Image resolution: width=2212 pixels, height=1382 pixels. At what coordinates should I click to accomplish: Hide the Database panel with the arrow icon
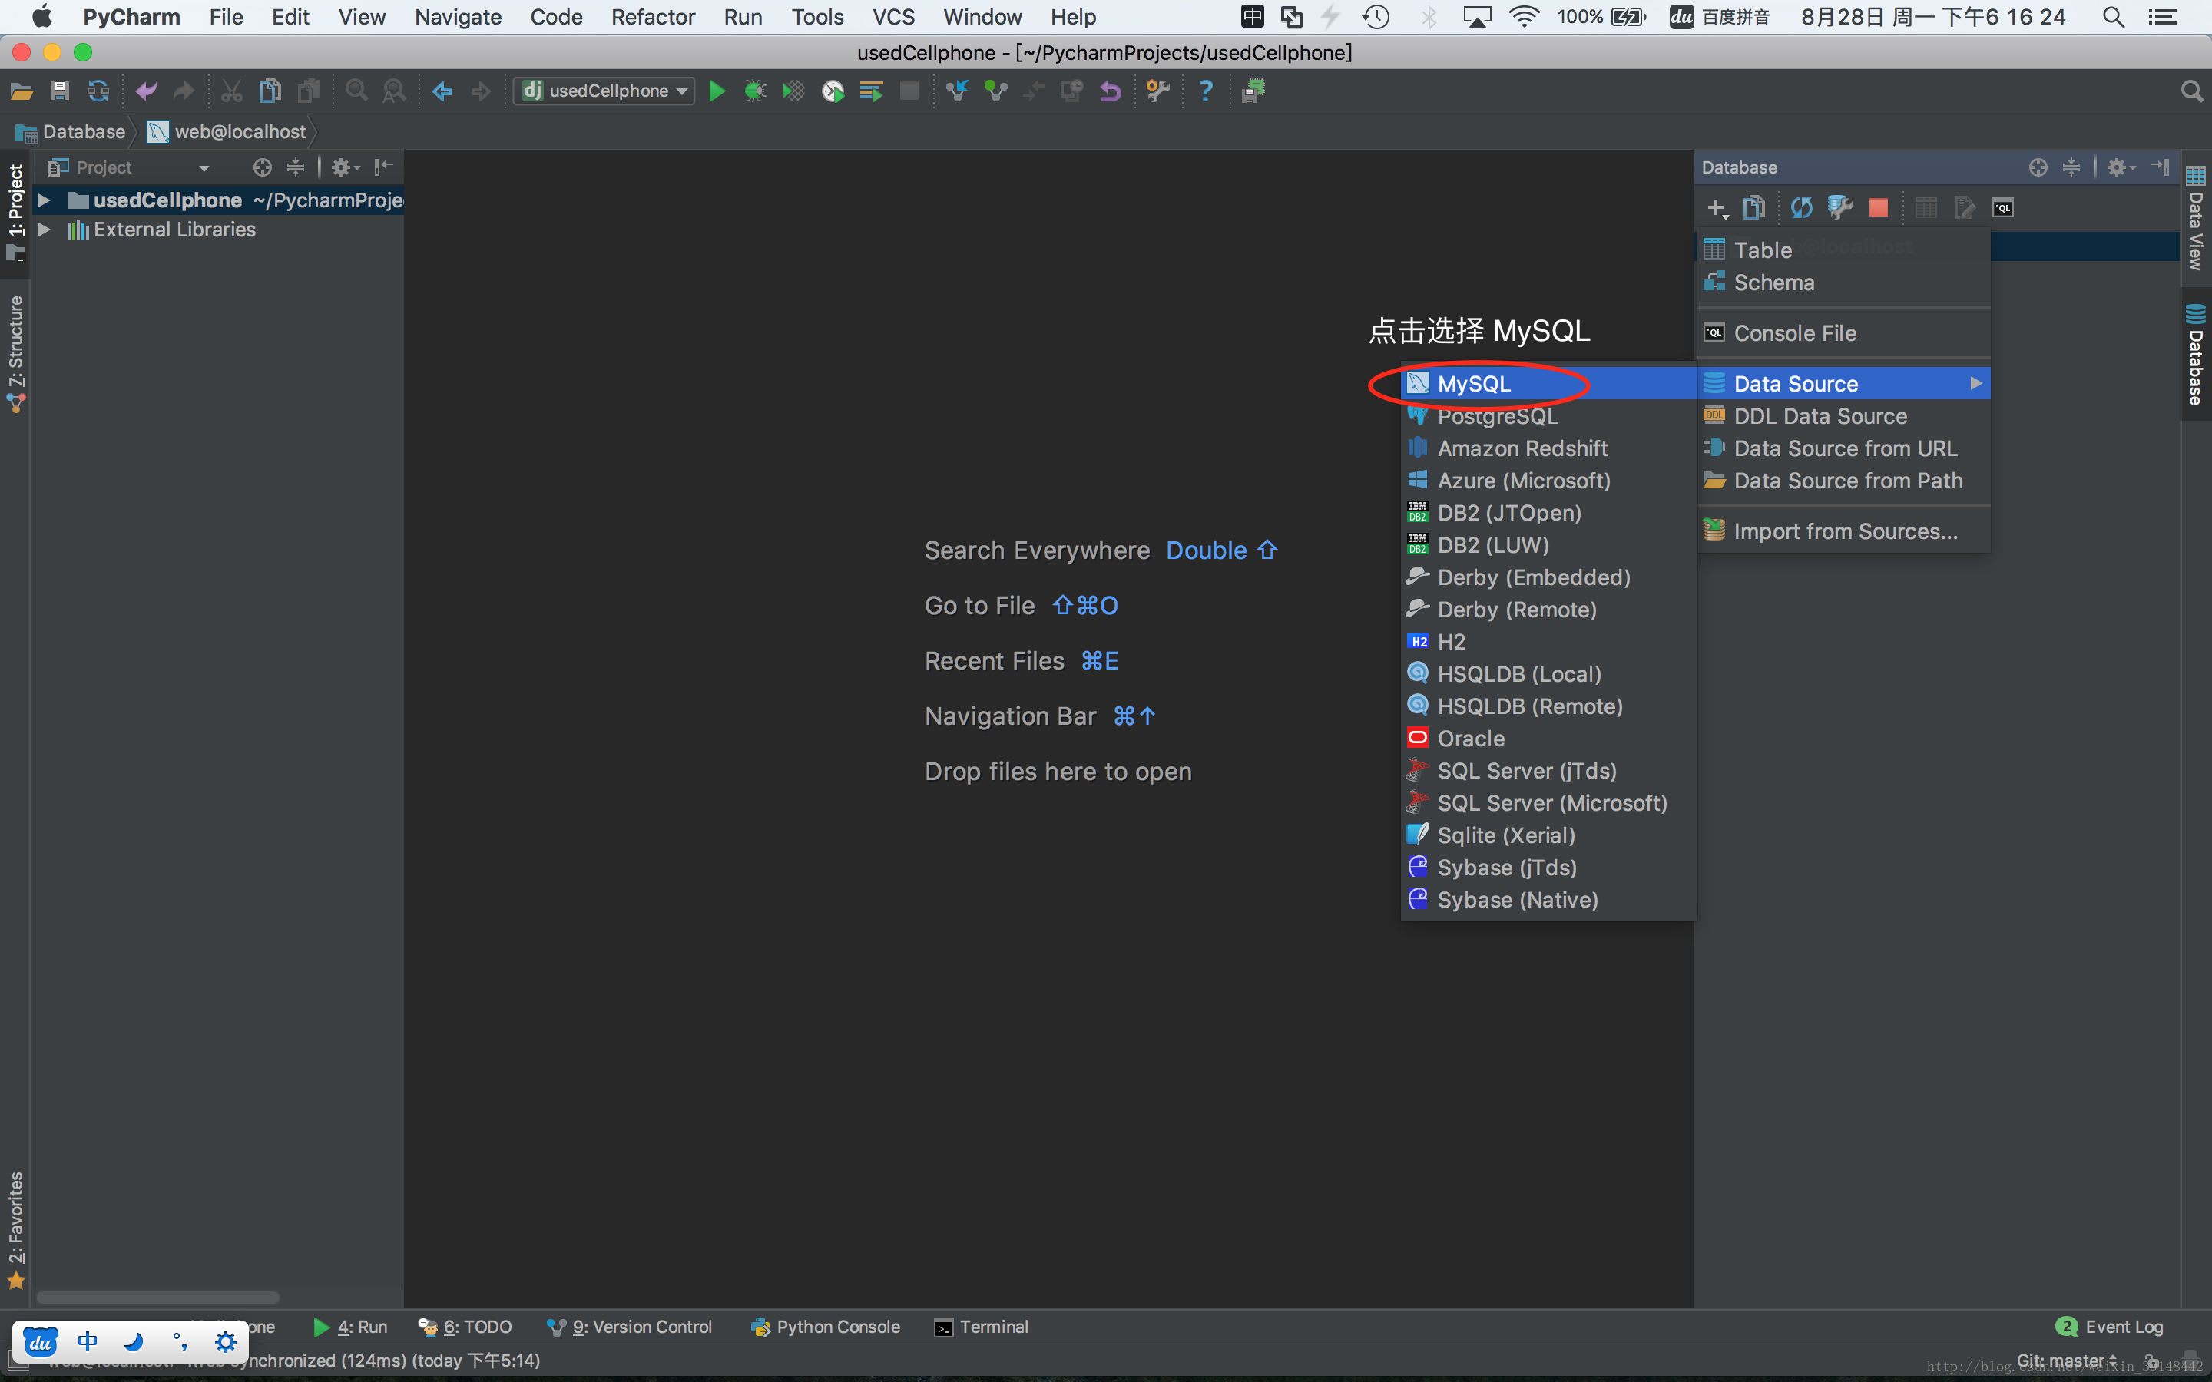[2160, 167]
